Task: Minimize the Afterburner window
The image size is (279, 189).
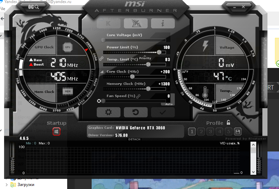Action: pyautogui.click(x=235, y=7)
